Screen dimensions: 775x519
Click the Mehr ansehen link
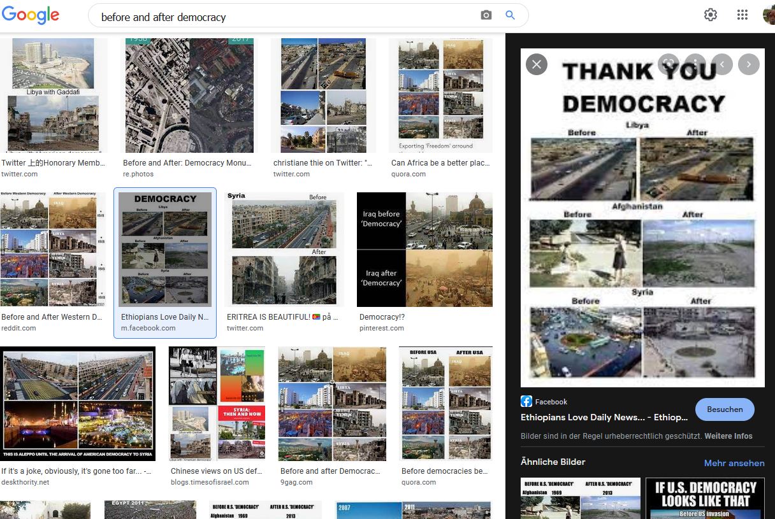(x=734, y=463)
